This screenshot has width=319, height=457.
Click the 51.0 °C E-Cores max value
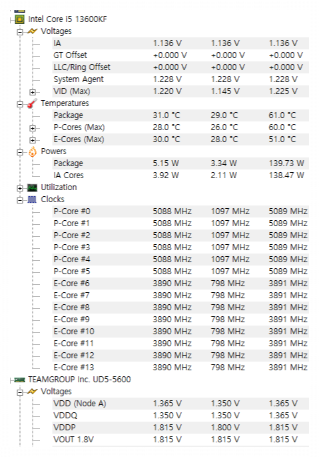(x=282, y=139)
